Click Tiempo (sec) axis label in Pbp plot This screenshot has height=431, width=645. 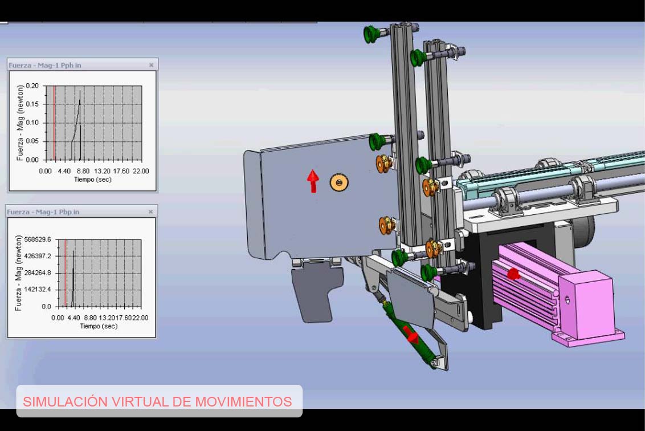(99, 326)
